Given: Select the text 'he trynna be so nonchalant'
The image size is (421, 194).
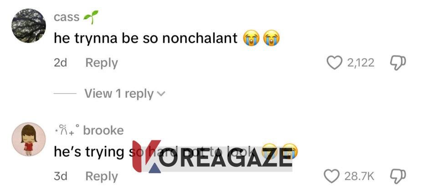Looking at the screenshot, I should click(x=146, y=38).
